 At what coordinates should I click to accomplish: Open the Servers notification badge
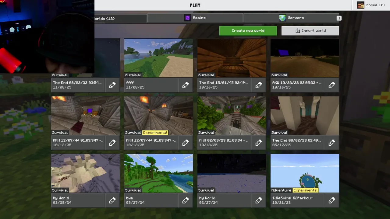click(339, 18)
